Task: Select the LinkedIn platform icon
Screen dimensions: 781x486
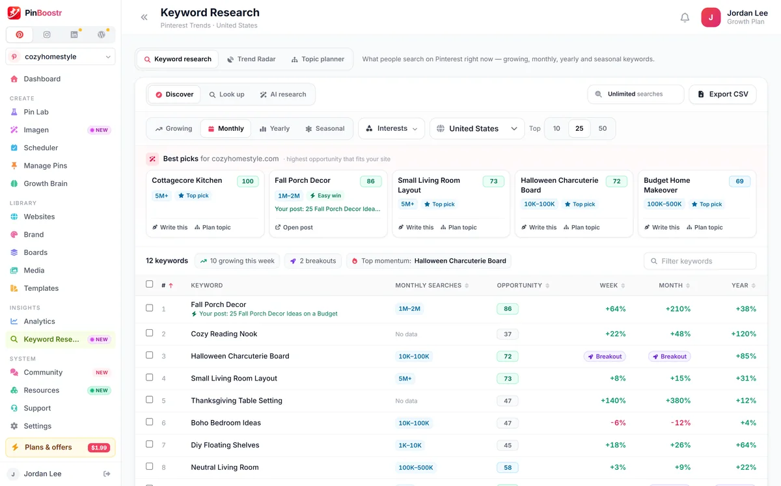Action: (74, 34)
